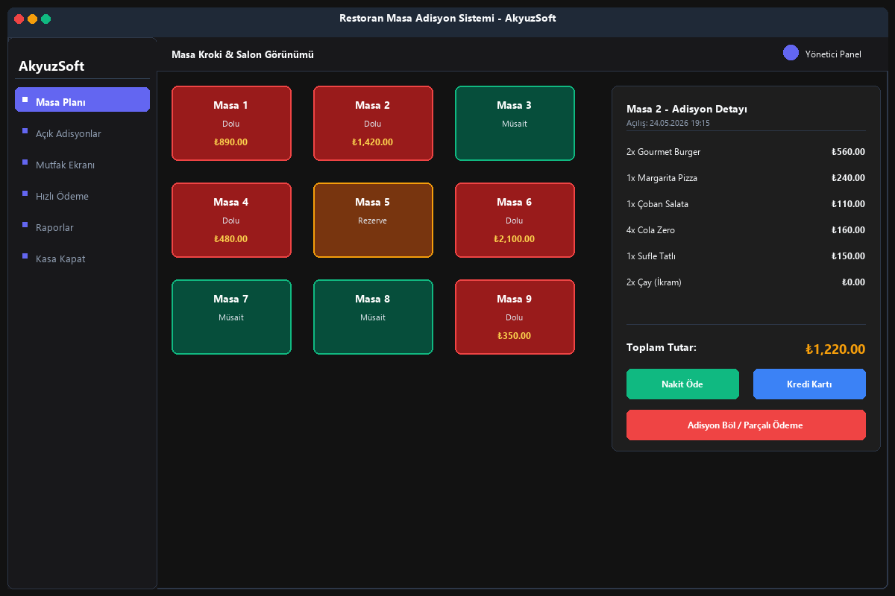Click the 2x Çay (İkram) line

pos(746,282)
